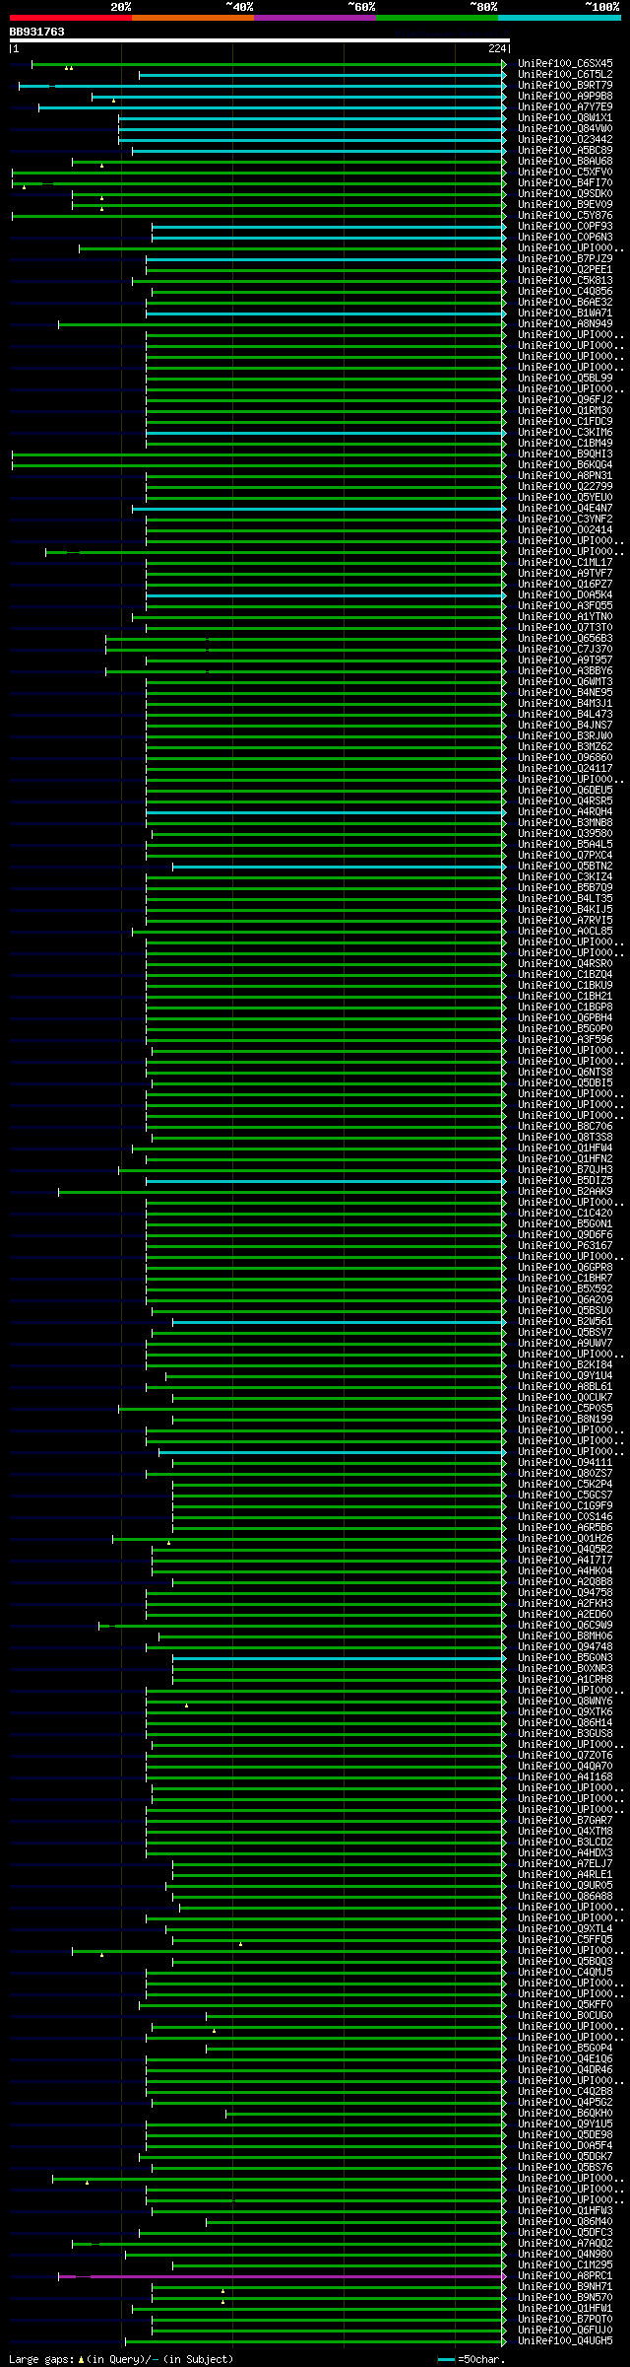
Task: Select the UniRef100_A4HK04 label
Action: pos(565,1571)
